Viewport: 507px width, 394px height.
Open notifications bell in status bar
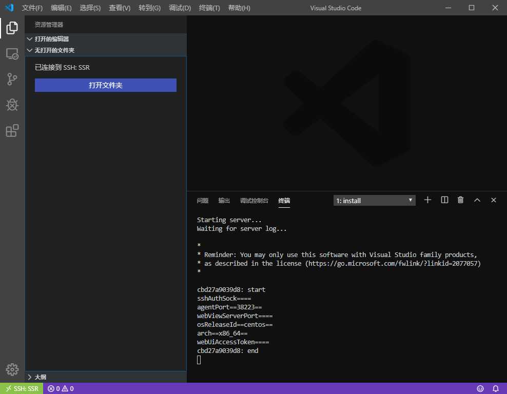tap(495, 388)
